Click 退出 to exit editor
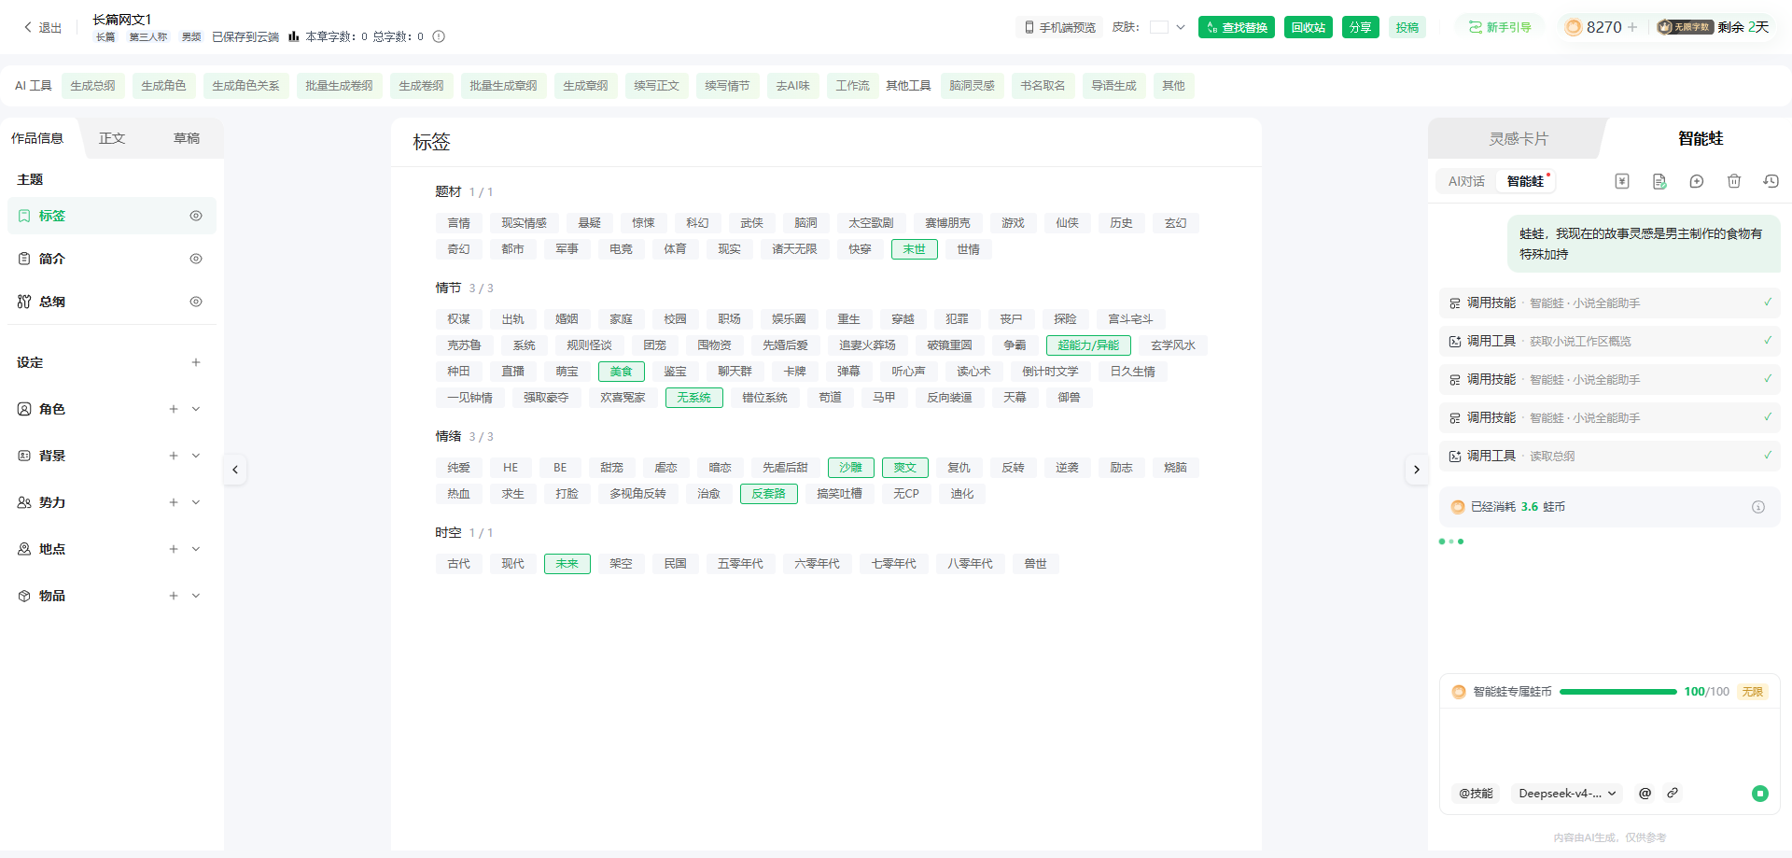Screen dimensions: 1792x858 43,28
